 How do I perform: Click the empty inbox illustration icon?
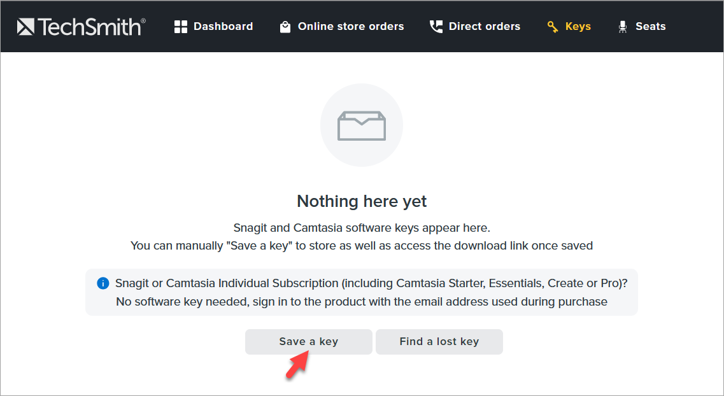click(x=361, y=125)
